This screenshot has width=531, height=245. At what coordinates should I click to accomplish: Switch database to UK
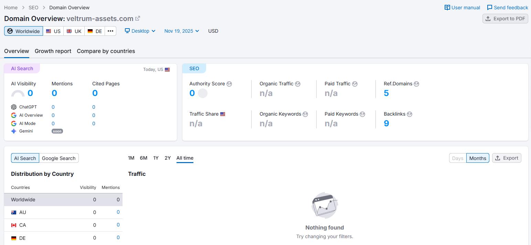(74, 31)
